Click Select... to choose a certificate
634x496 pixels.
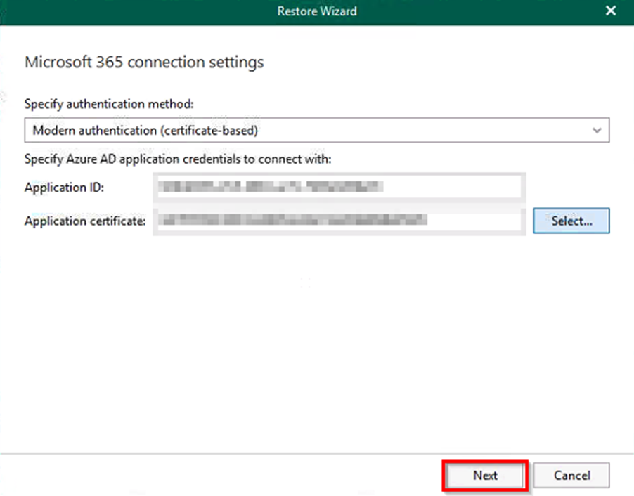[x=571, y=221]
